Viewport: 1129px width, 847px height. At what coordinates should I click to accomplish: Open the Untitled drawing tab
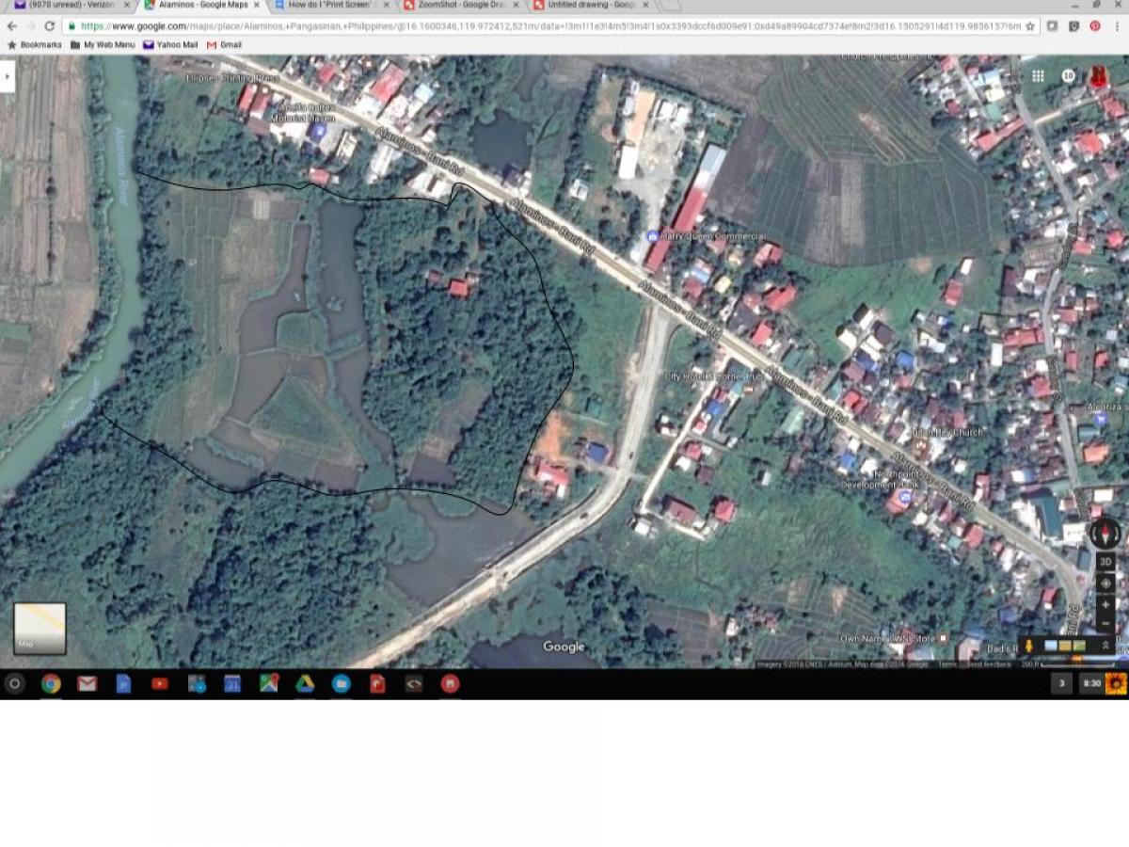click(x=590, y=5)
